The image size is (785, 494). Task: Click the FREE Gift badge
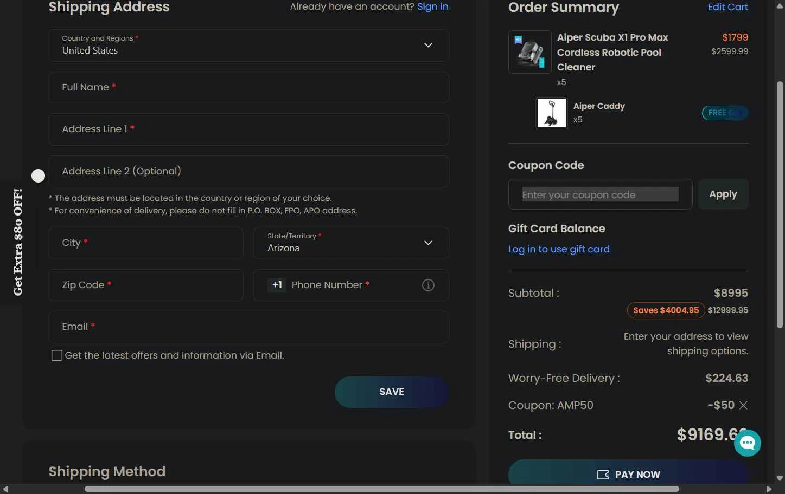725,113
